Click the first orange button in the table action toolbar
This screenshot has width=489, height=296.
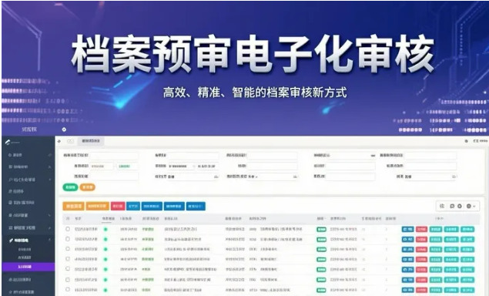pyautogui.click(x=74, y=206)
